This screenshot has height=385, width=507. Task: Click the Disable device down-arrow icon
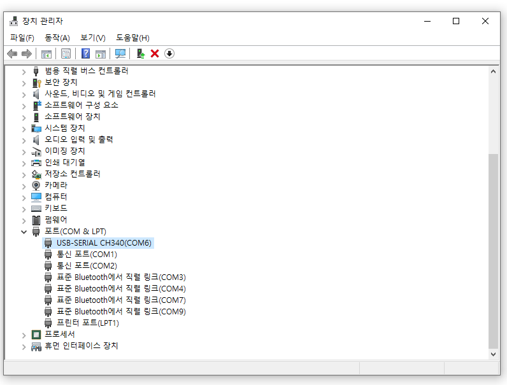pos(169,53)
